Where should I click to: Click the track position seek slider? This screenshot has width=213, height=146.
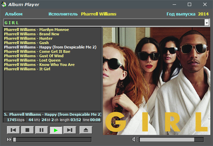click(52, 140)
